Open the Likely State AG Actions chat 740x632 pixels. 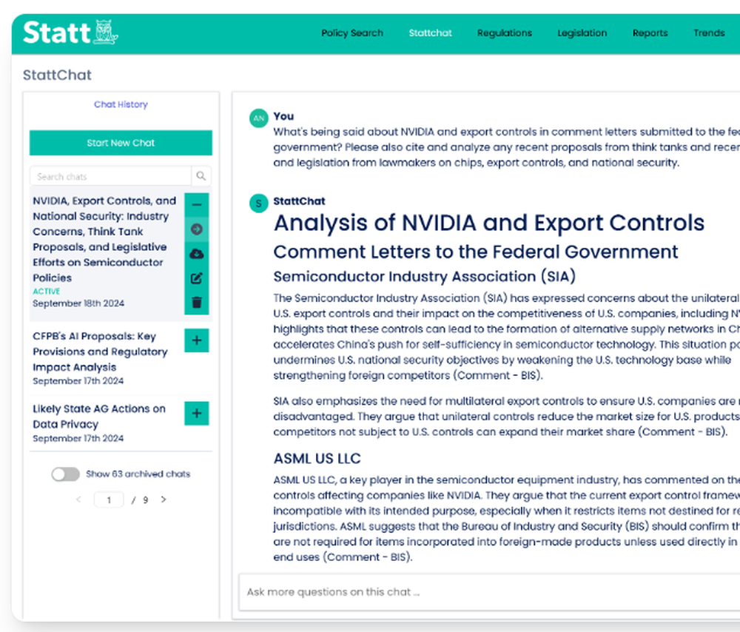tap(99, 417)
